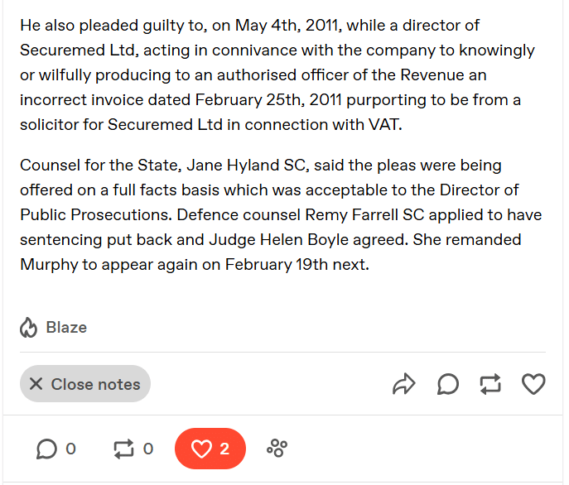Open the clustered circles notes icon
Viewport: 569px width, 485px height.
click(277, 449)
